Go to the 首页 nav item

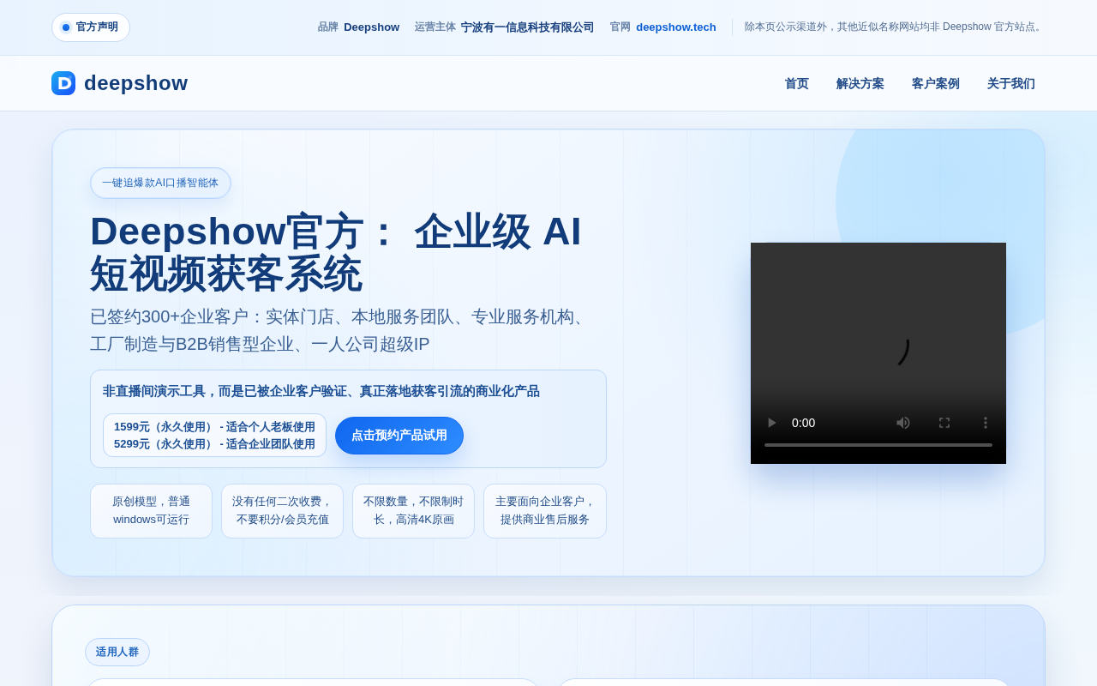pyautogui.click(x=797, y=84)
